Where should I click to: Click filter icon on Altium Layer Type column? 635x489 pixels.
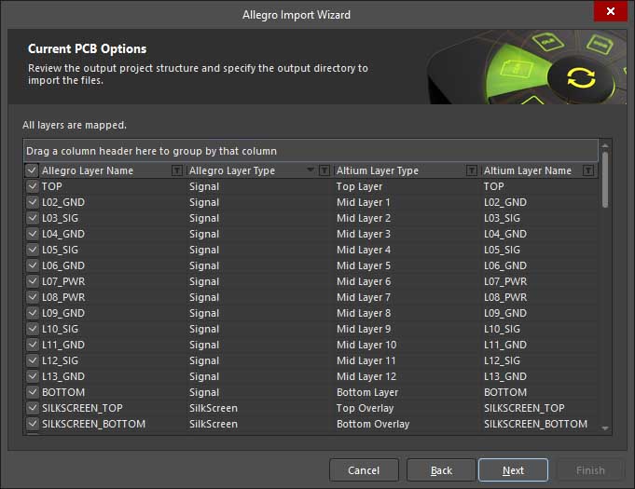click(472, 170)
